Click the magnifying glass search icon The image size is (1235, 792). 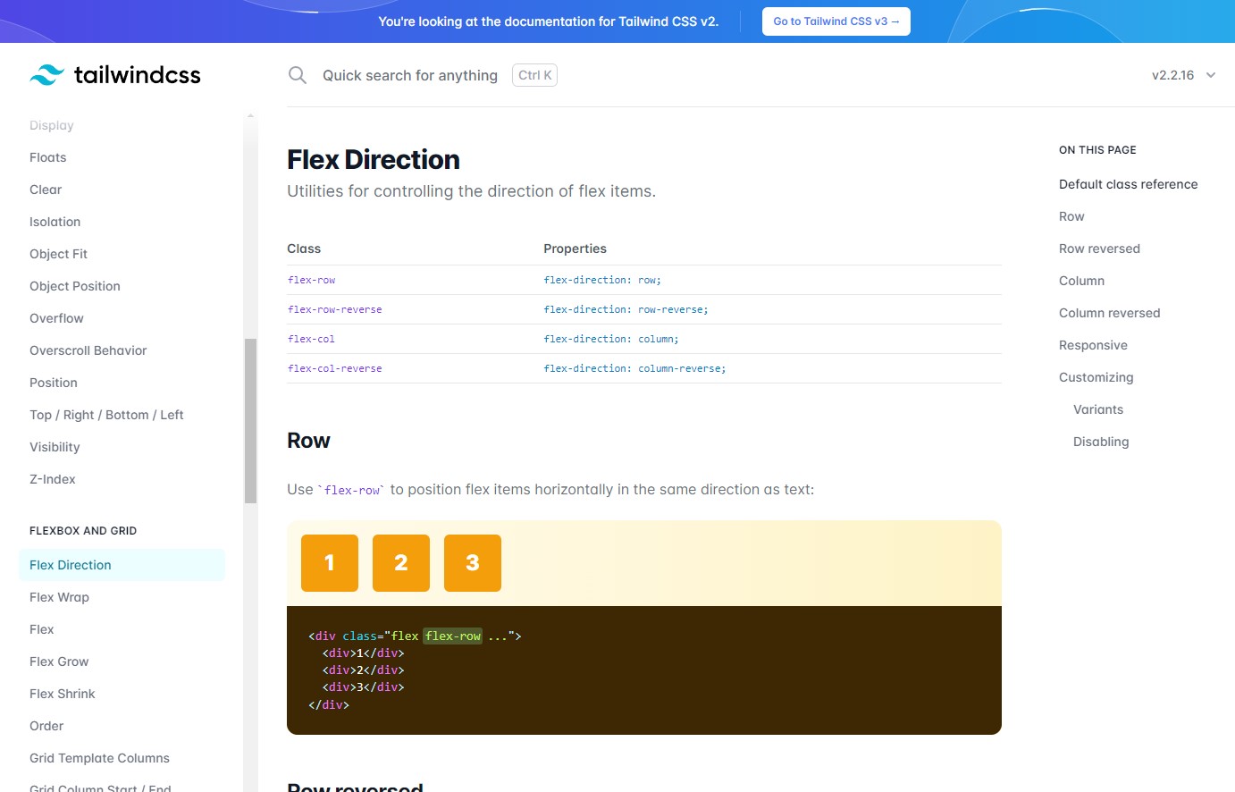298,75
